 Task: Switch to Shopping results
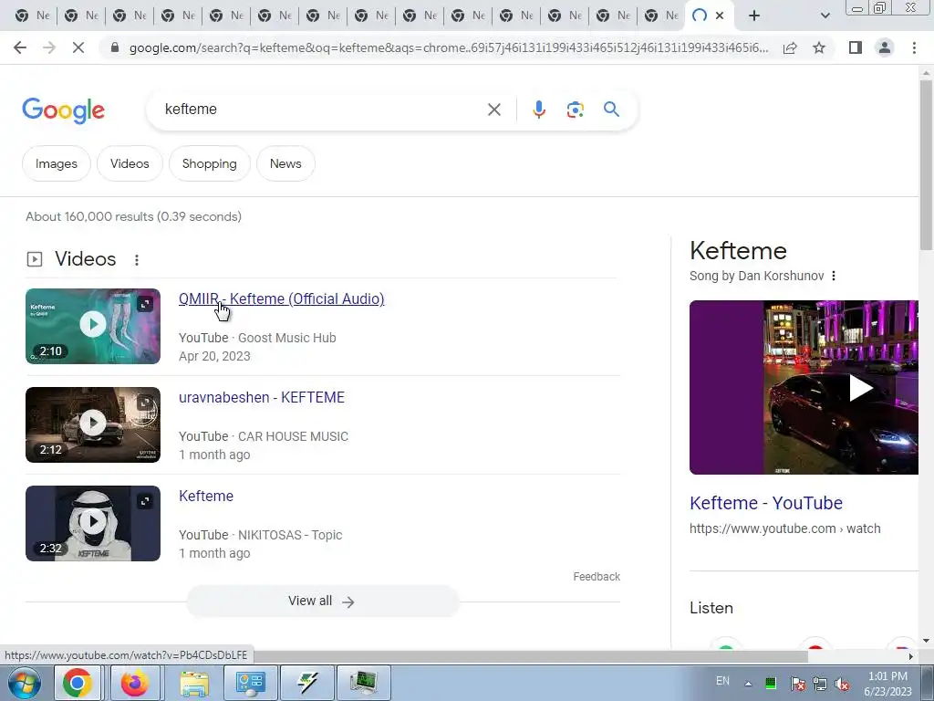pos(209,163)
